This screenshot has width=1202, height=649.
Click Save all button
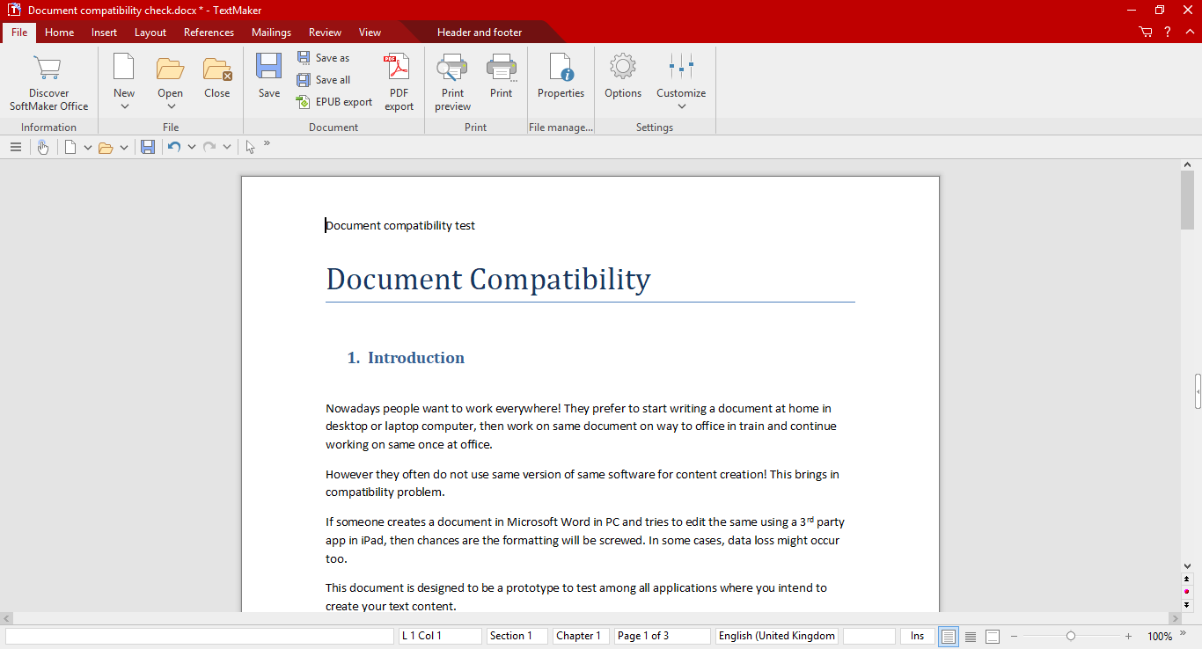[324, 80]
